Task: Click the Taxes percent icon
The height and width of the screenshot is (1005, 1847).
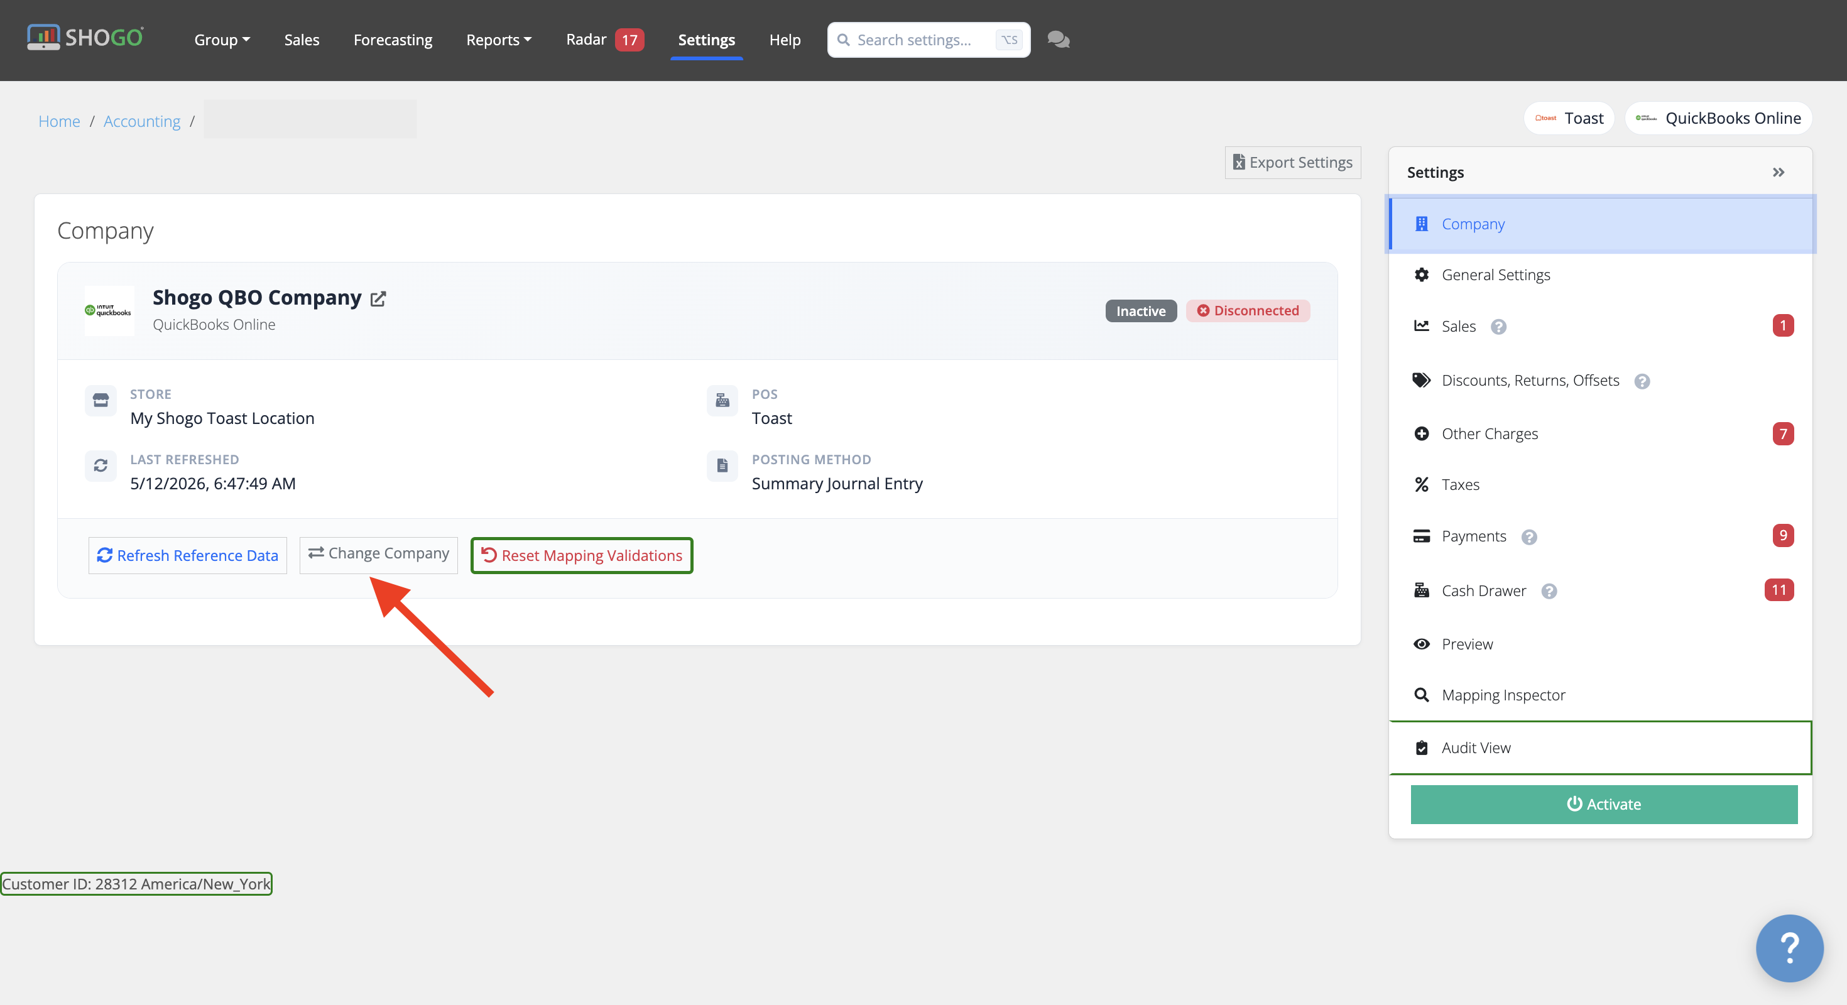Action: [x=1421, y=484]
